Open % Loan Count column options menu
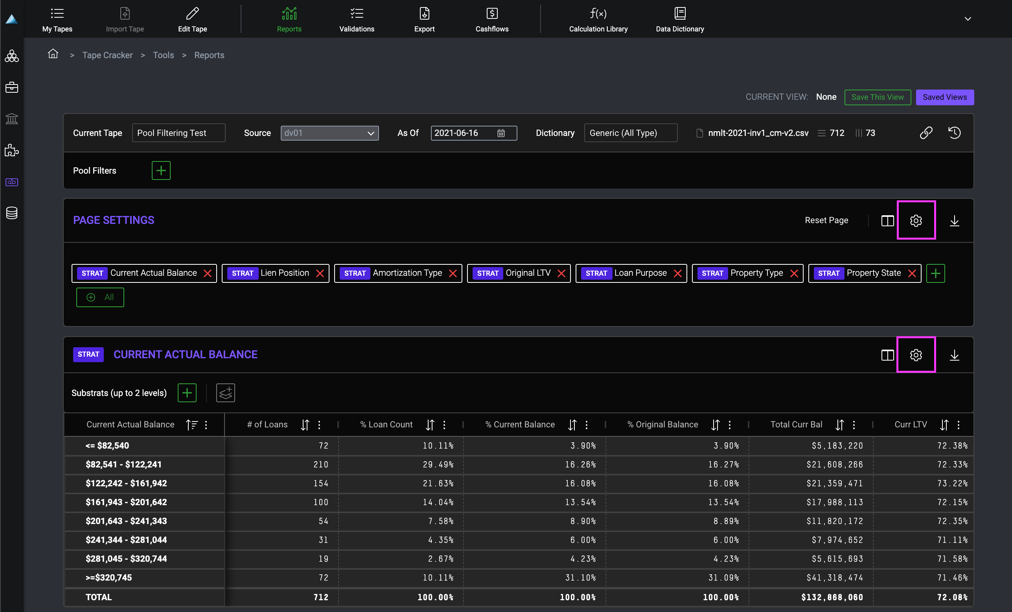The height and width of the screenshot is (612, 1012). pyautogui.click(x=444, y=424)
